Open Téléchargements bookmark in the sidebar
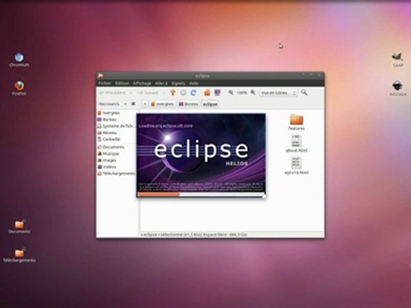 pos(116,173)
